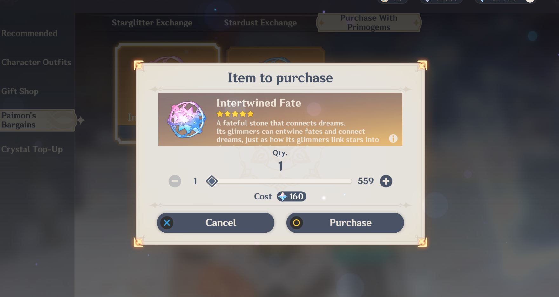559x297 pixels.
Task: Switch to Starglitter Exchange tab
Action: pos(152,23)
